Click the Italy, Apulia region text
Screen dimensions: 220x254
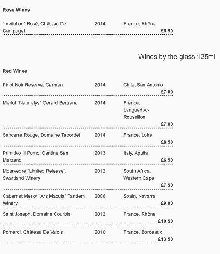tap(136, 153)
